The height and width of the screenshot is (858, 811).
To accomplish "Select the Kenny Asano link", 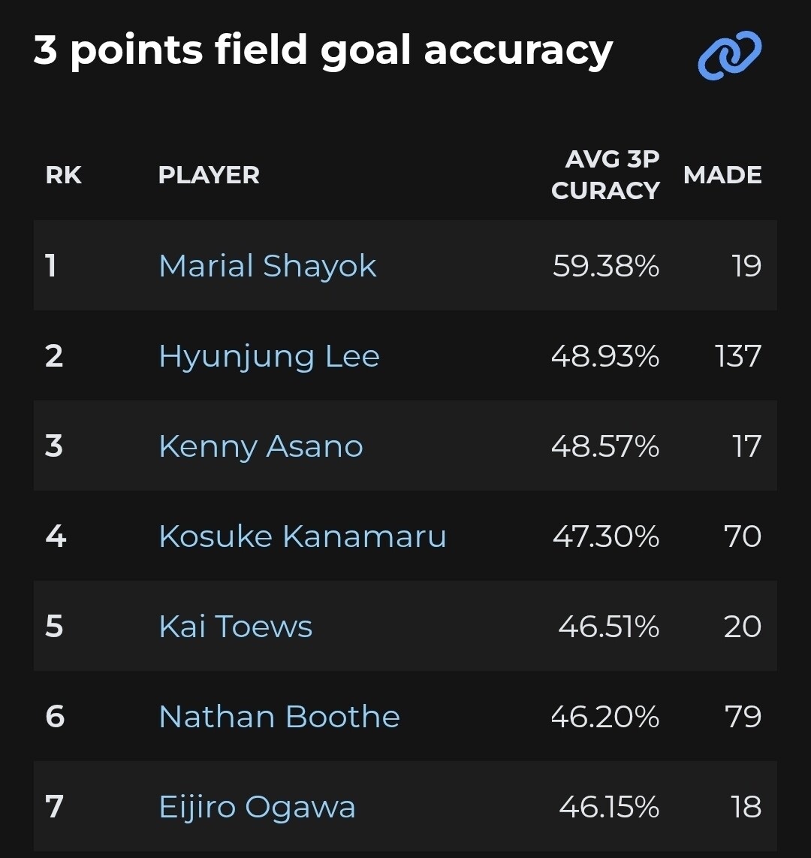I will pos(261,446).
